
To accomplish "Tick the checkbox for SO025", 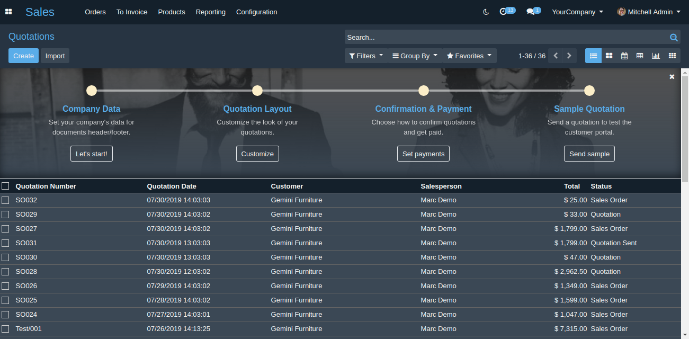I will 5,300.
